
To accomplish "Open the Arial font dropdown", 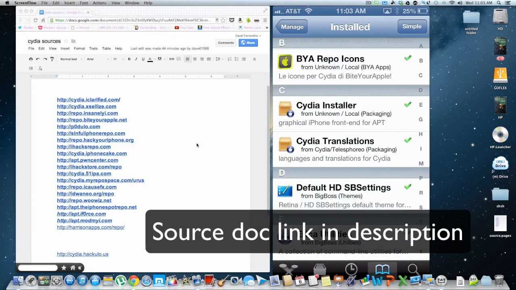I will 98,59.
